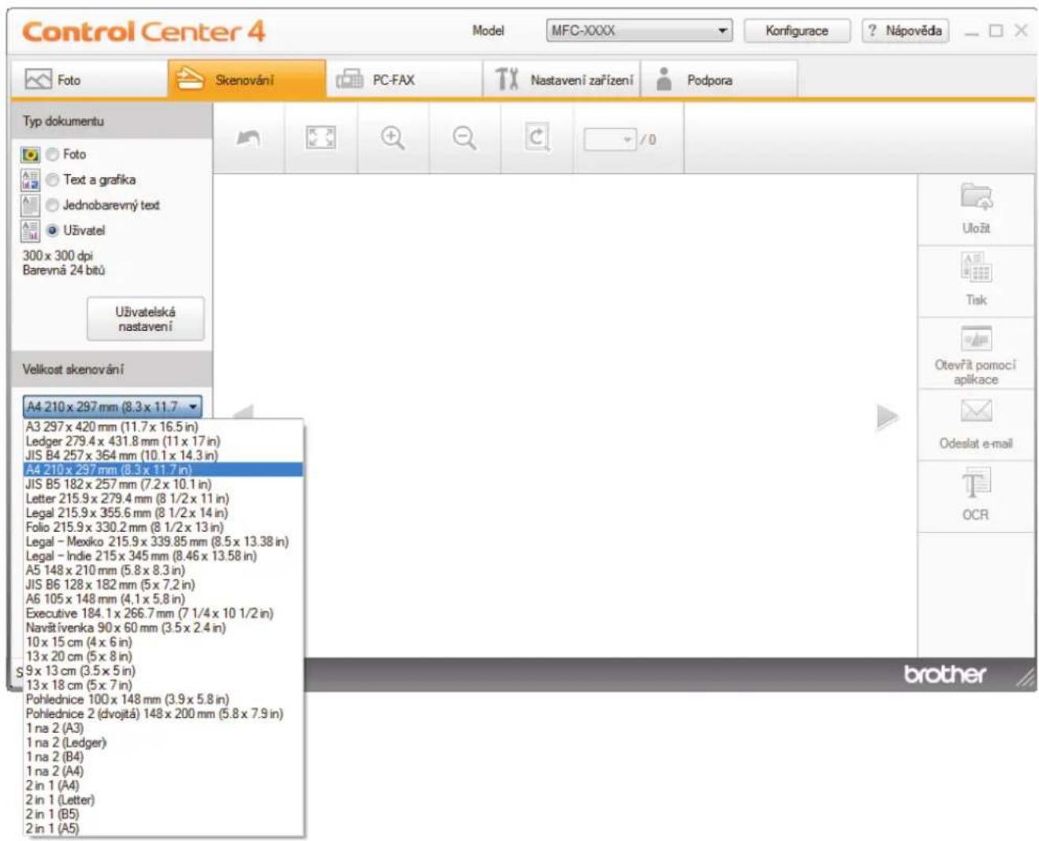Click the Nápověda help button
Screen dimensions: 1039x841
coord(905,31)
